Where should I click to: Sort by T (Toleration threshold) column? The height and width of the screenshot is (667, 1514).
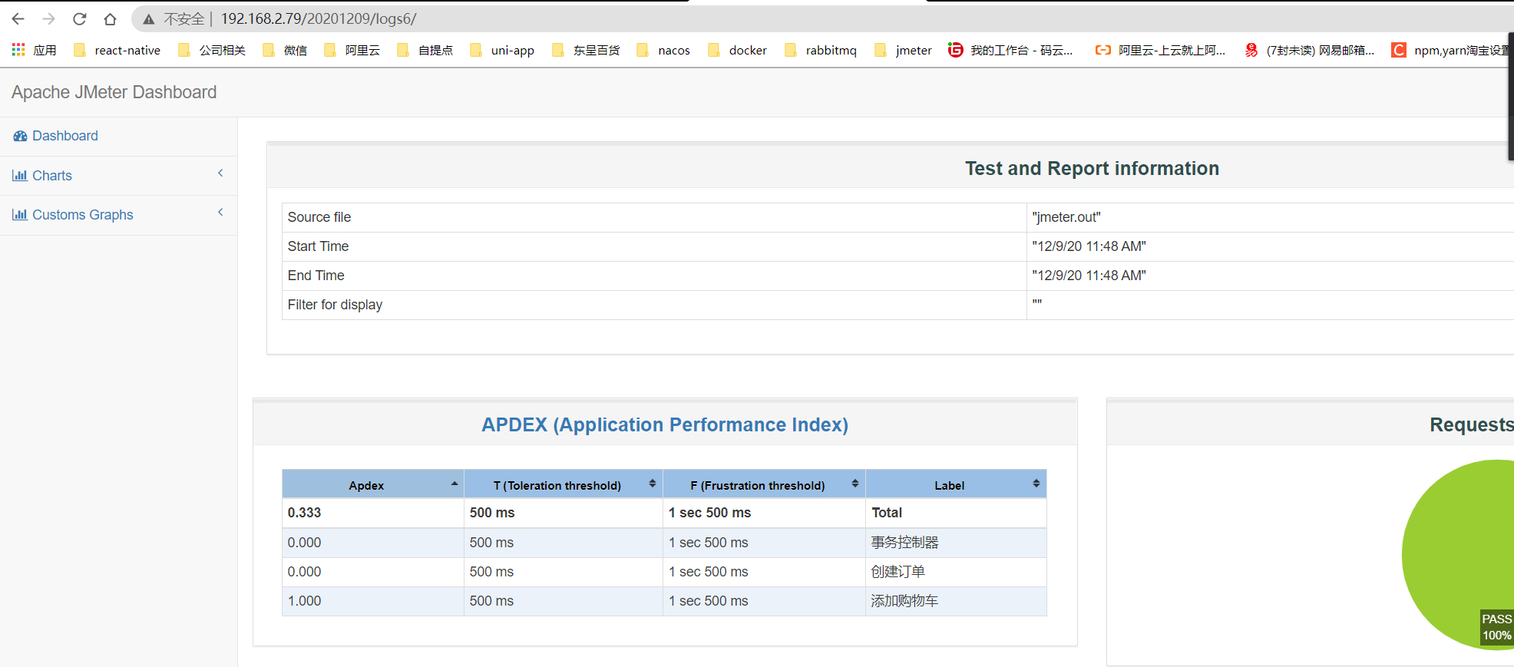pos(564,484)
